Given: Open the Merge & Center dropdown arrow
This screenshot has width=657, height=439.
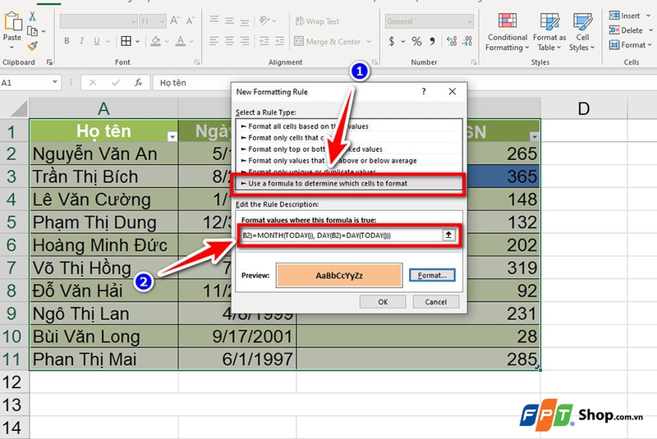Looking at the screenshot, I should coord(369,41).
